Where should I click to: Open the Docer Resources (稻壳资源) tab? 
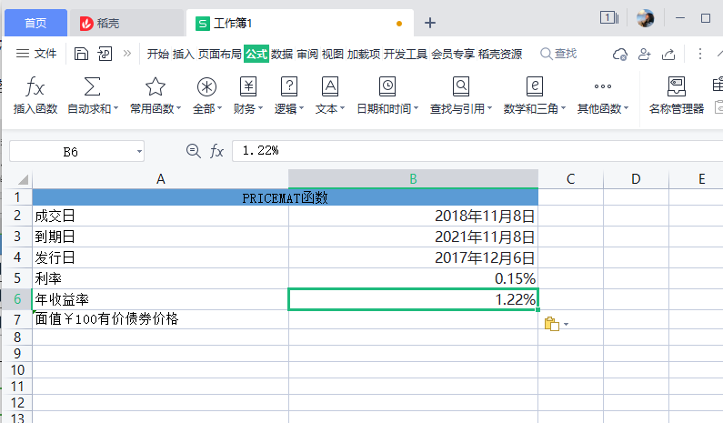(x=500, y=54)
